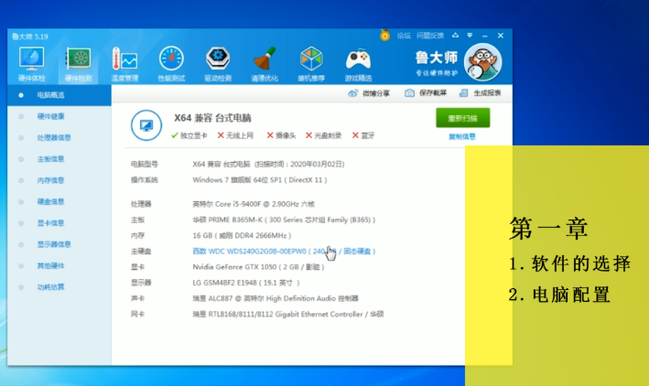The width and height of the screenshot is (649, 386).
Task: Click 复制信息 copy info link
Action: pos(462,136)
